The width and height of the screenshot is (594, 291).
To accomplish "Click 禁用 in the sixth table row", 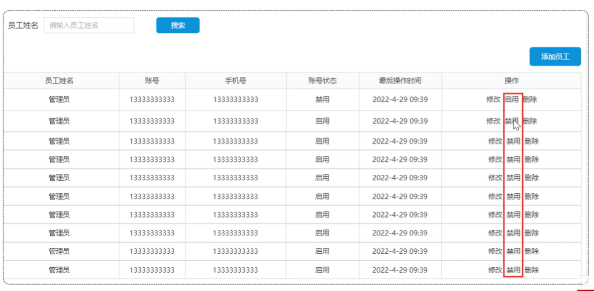I will pos(513,197).
